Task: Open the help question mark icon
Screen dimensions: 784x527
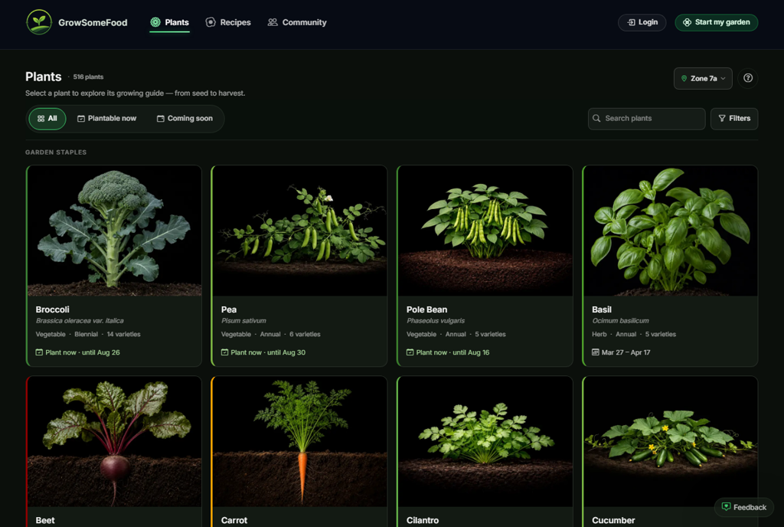Action: (748, 78)
